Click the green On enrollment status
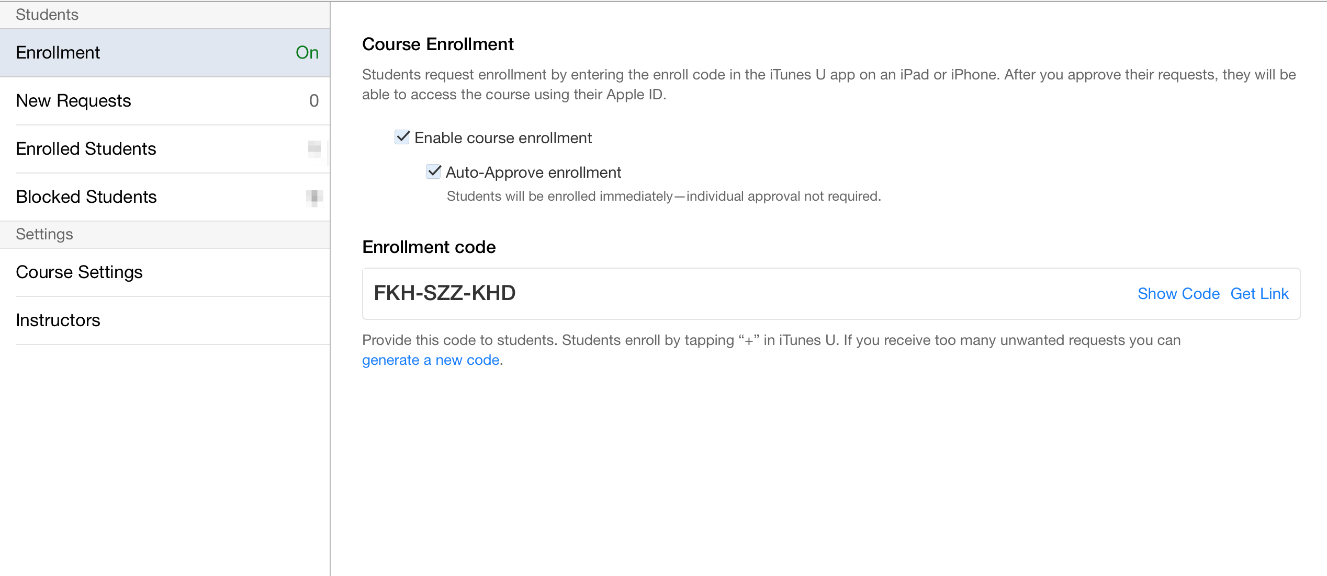Viewport: 1327px width, 576px height. (x=307, y=53)
